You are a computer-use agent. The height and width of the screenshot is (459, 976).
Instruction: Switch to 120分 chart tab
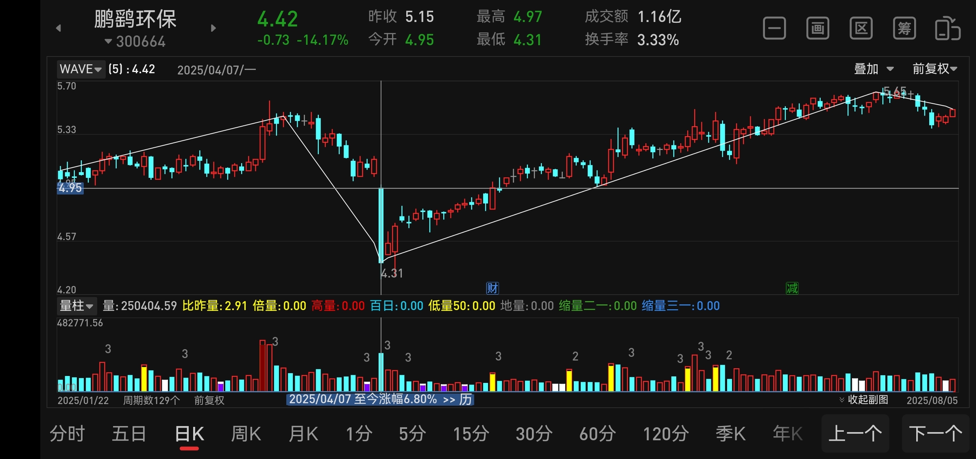(666, 434)
